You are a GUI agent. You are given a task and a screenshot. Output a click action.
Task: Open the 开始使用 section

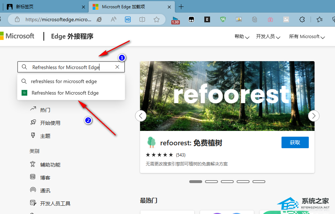[45, 123]
